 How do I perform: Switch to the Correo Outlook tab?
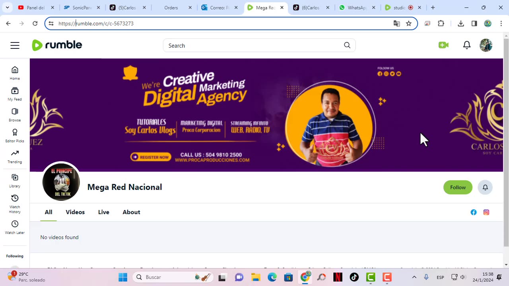(x=219, y=8)
